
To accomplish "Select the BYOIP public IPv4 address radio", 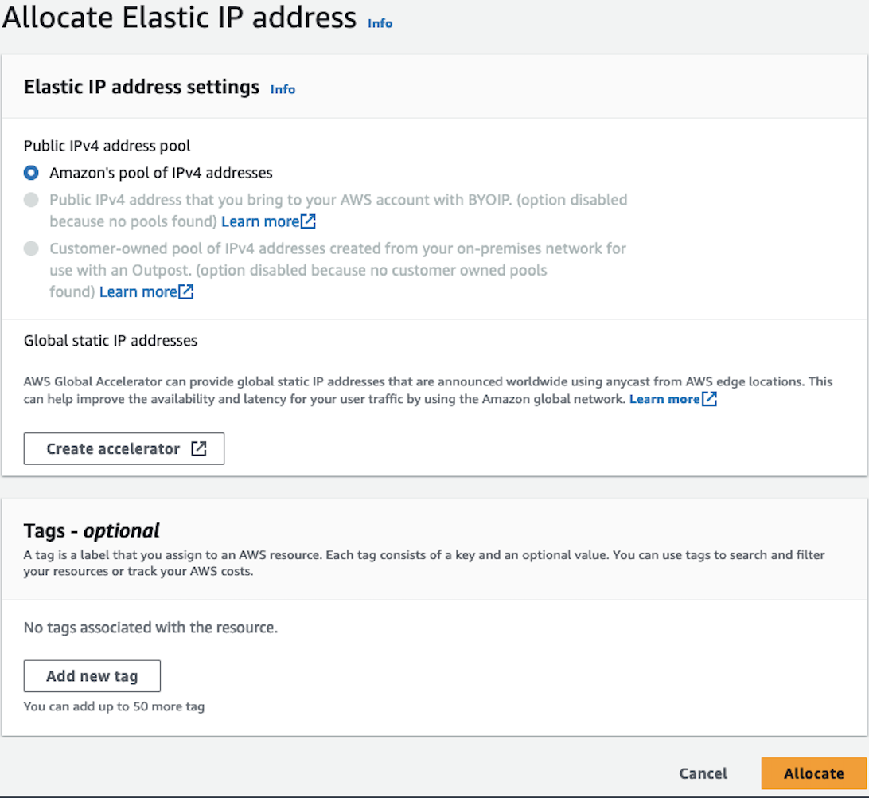I will [31, 200].
